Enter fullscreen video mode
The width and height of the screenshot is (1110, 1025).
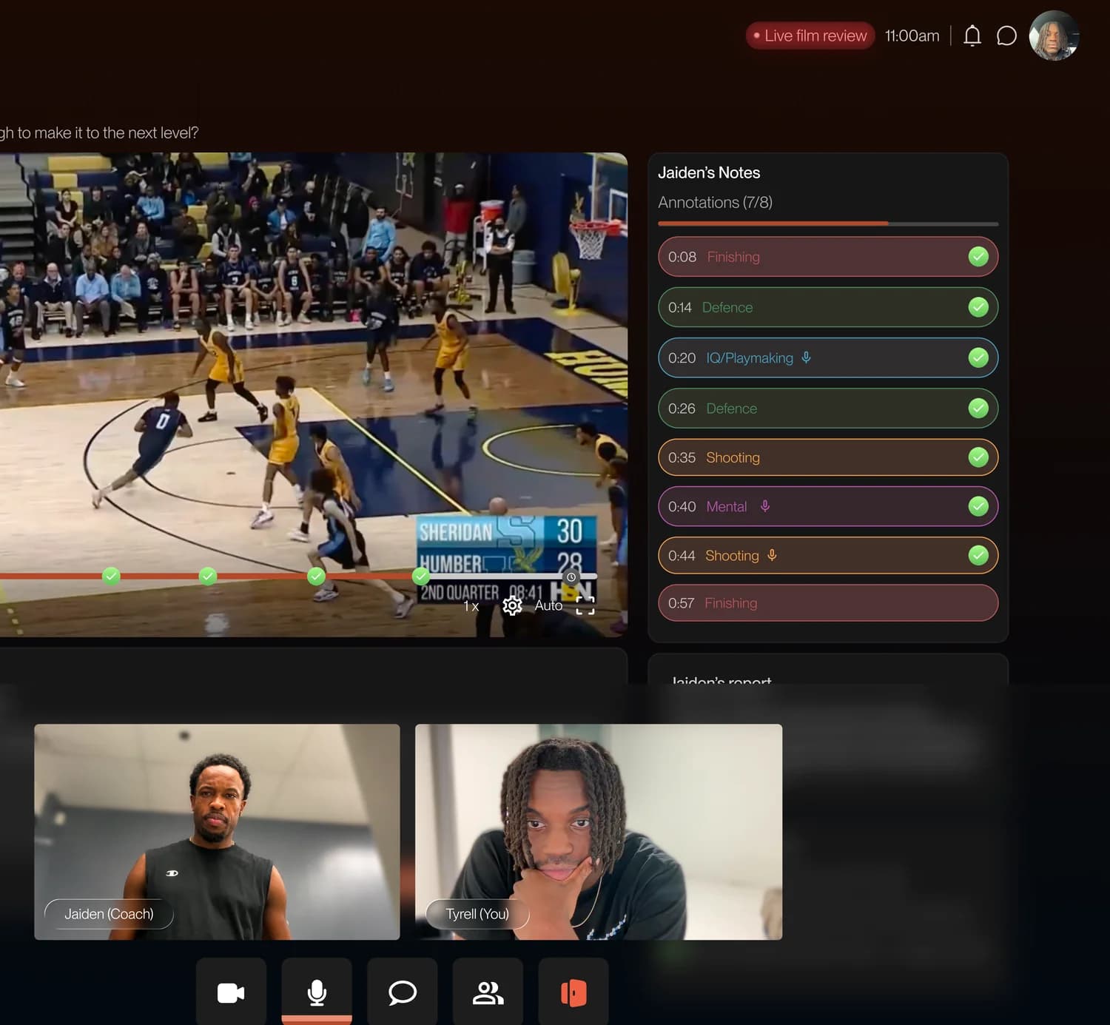(x=585, y=606)
